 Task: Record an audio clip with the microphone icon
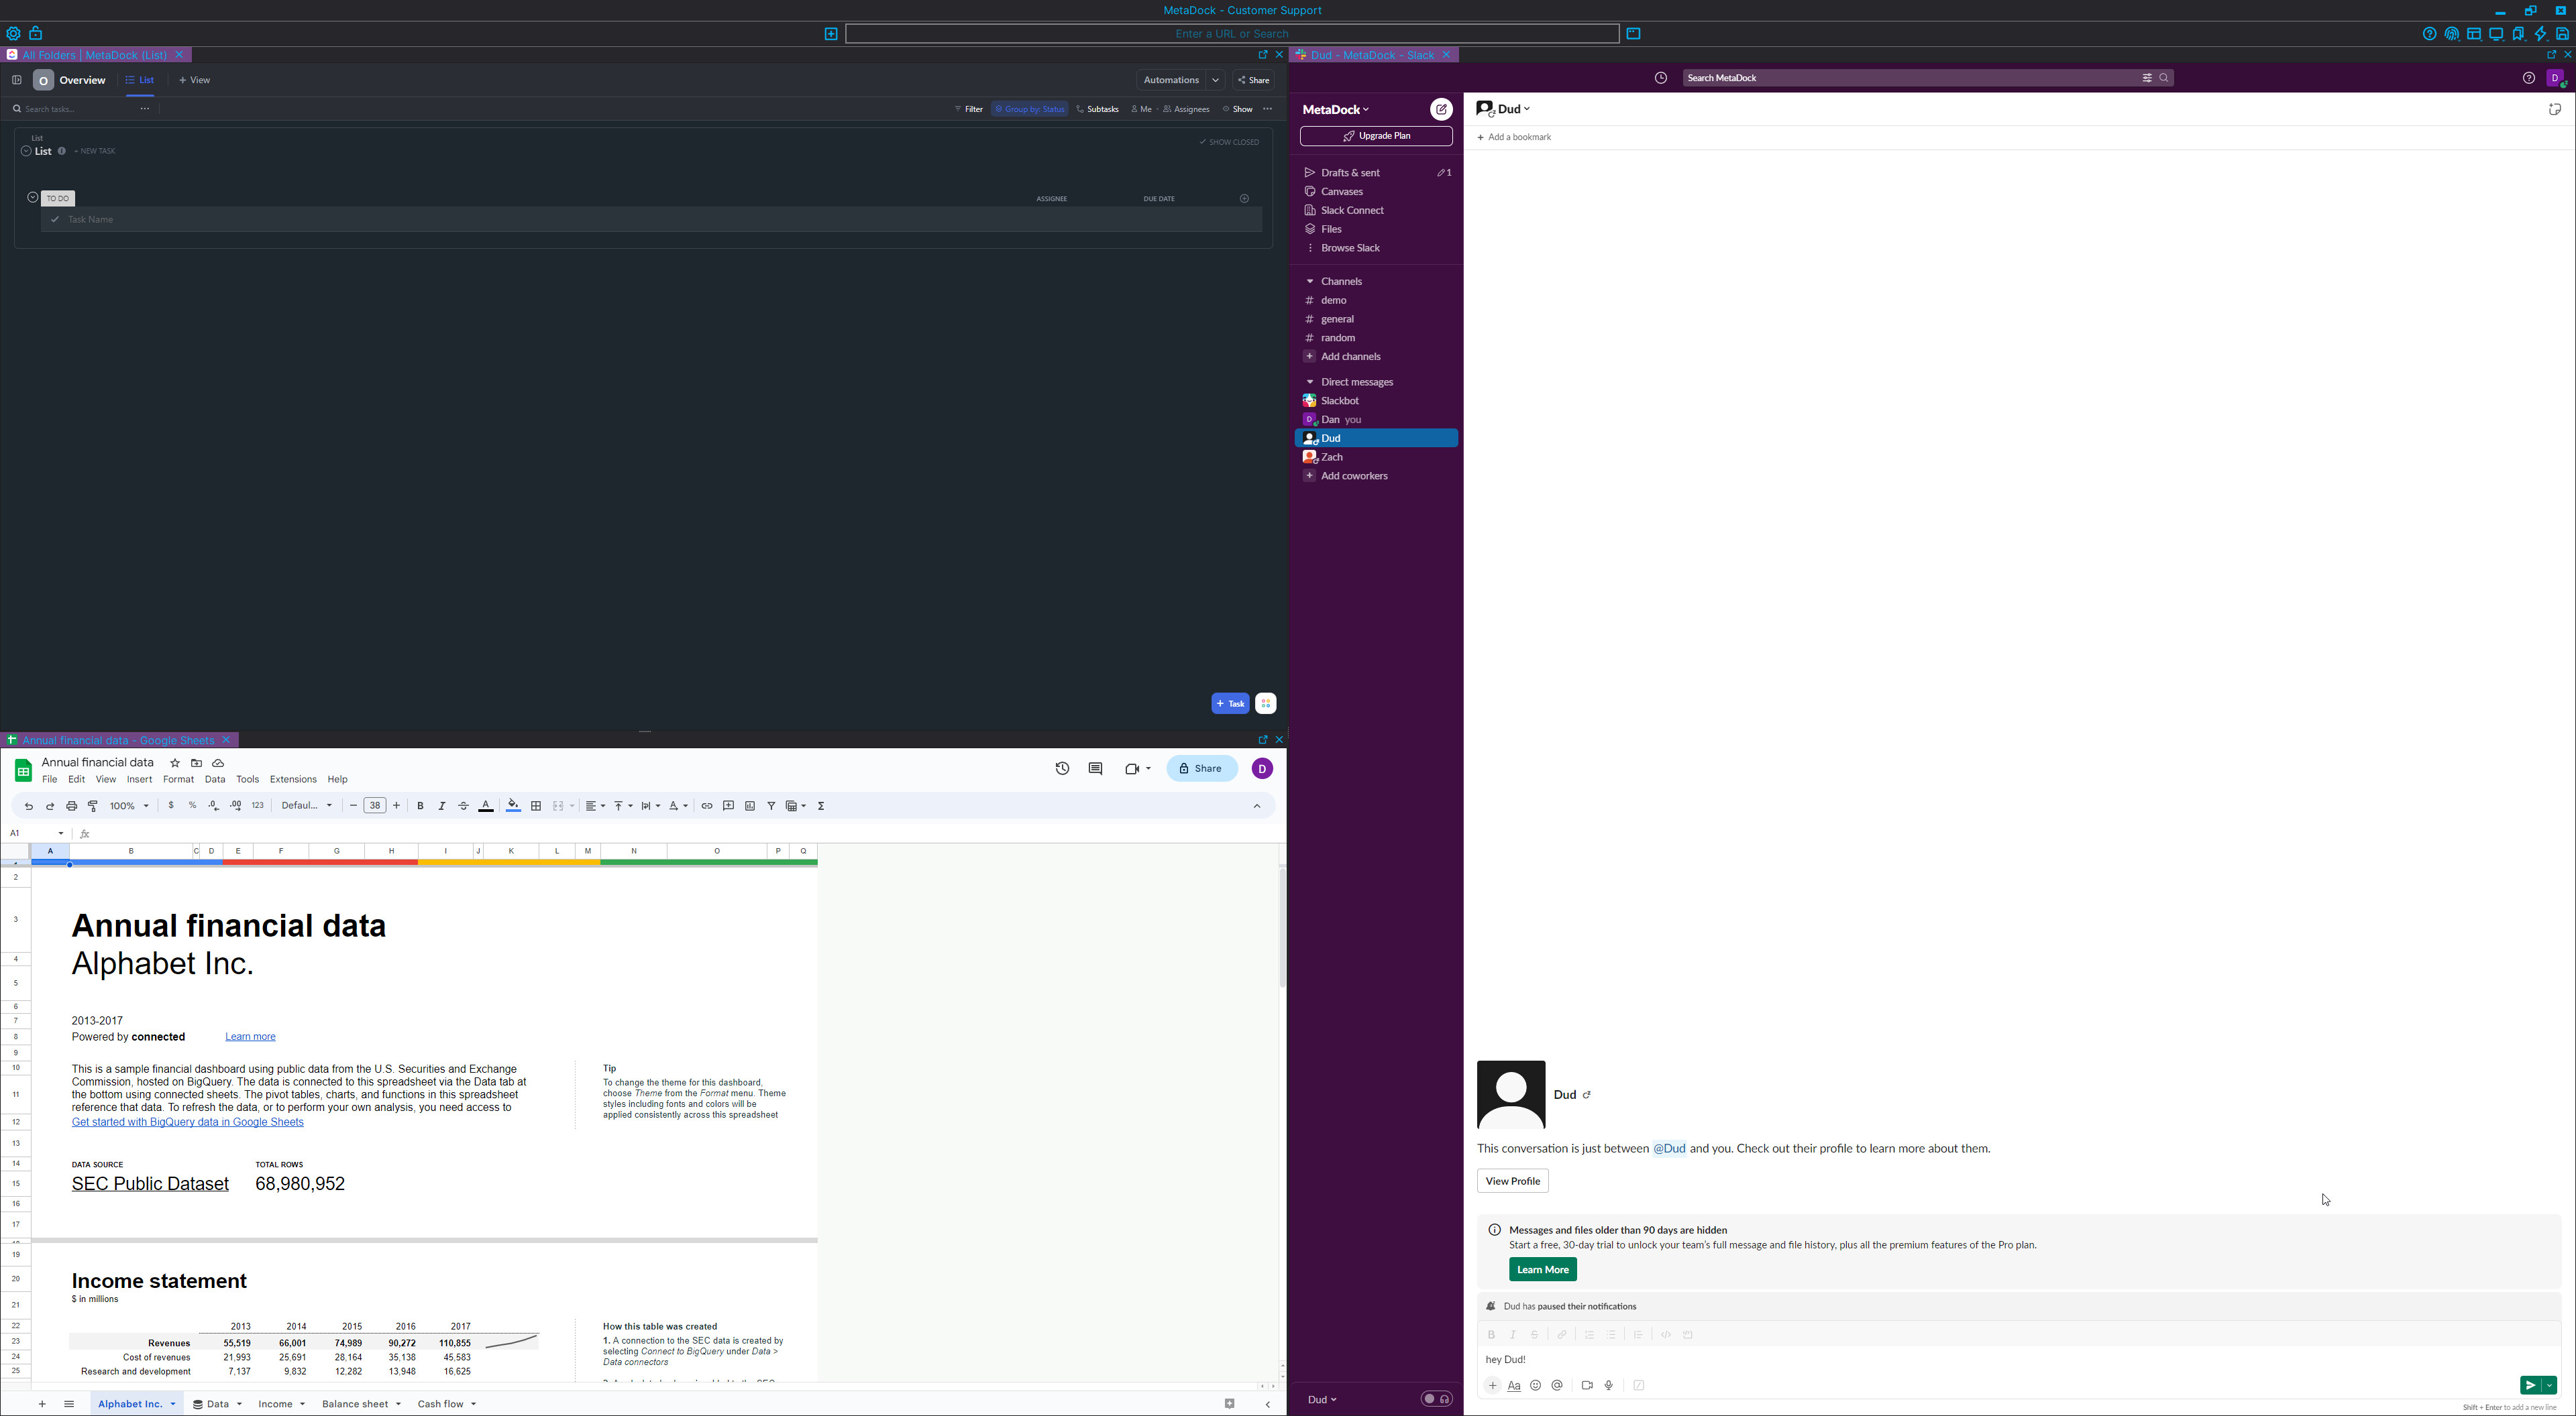[x=1609, y=1385]
